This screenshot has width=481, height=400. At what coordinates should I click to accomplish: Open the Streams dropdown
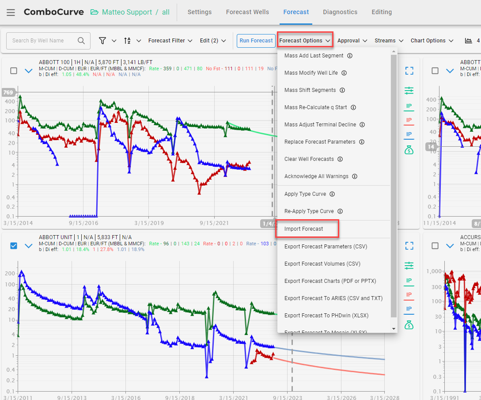[x=389, y=41]
